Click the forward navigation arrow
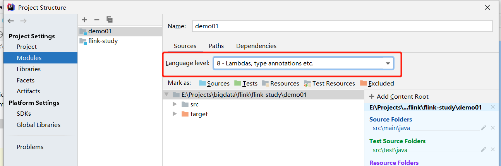Screen dimensions: 501x166 [23, 21]
